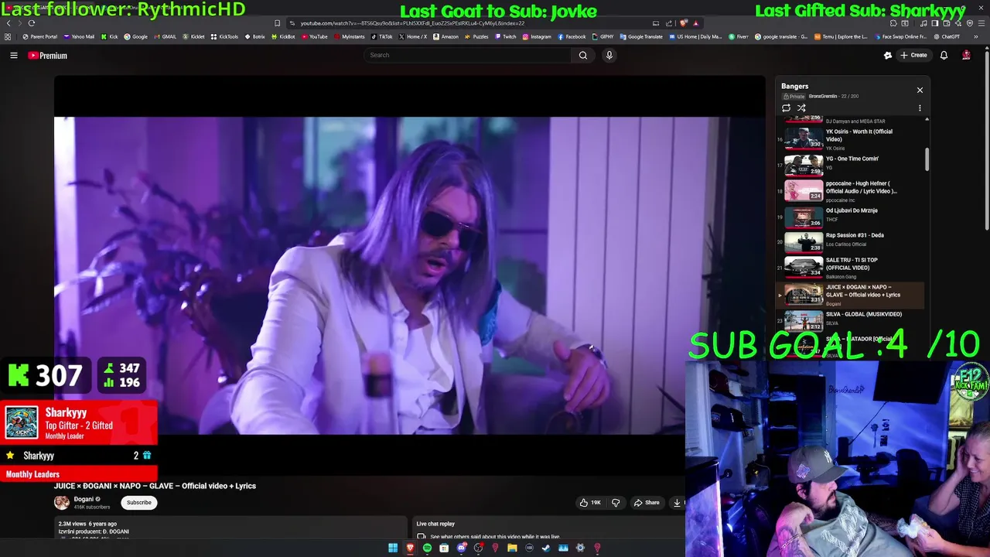
Task: Toggle playlist shuffle button
Action: [801, 108]
